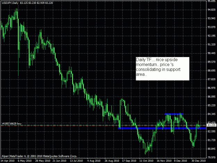Select the Daily TF annotation text box
Image resolution: width=217 pixels, height=163 pixels.
[x=162, y=69]
